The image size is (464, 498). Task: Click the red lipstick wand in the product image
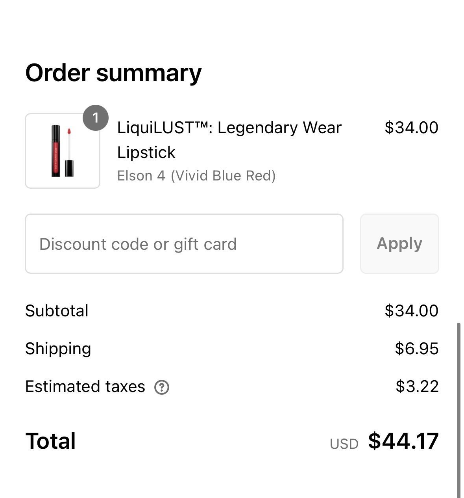[69, 152]
